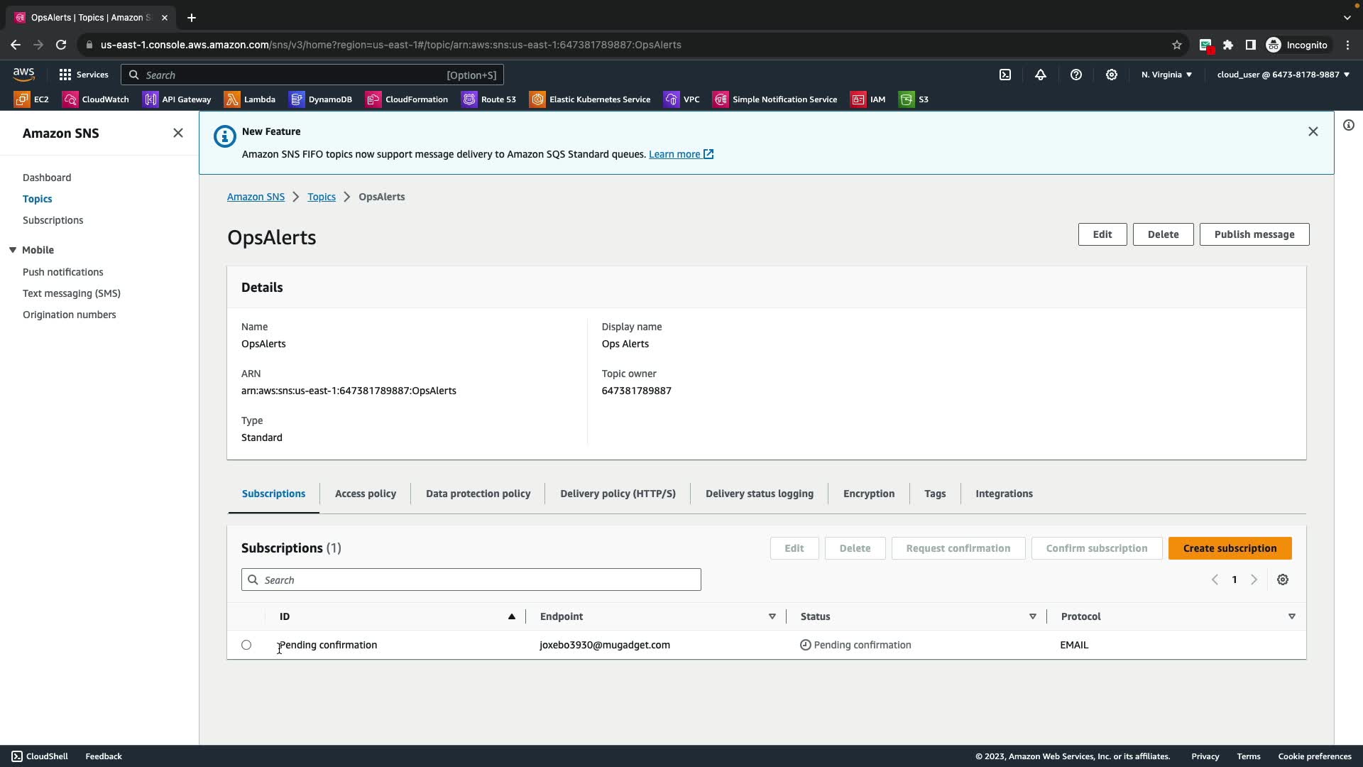Open the N. Virginia region dropdown
Screen dimensions: 1363x767
point(1166,75)
